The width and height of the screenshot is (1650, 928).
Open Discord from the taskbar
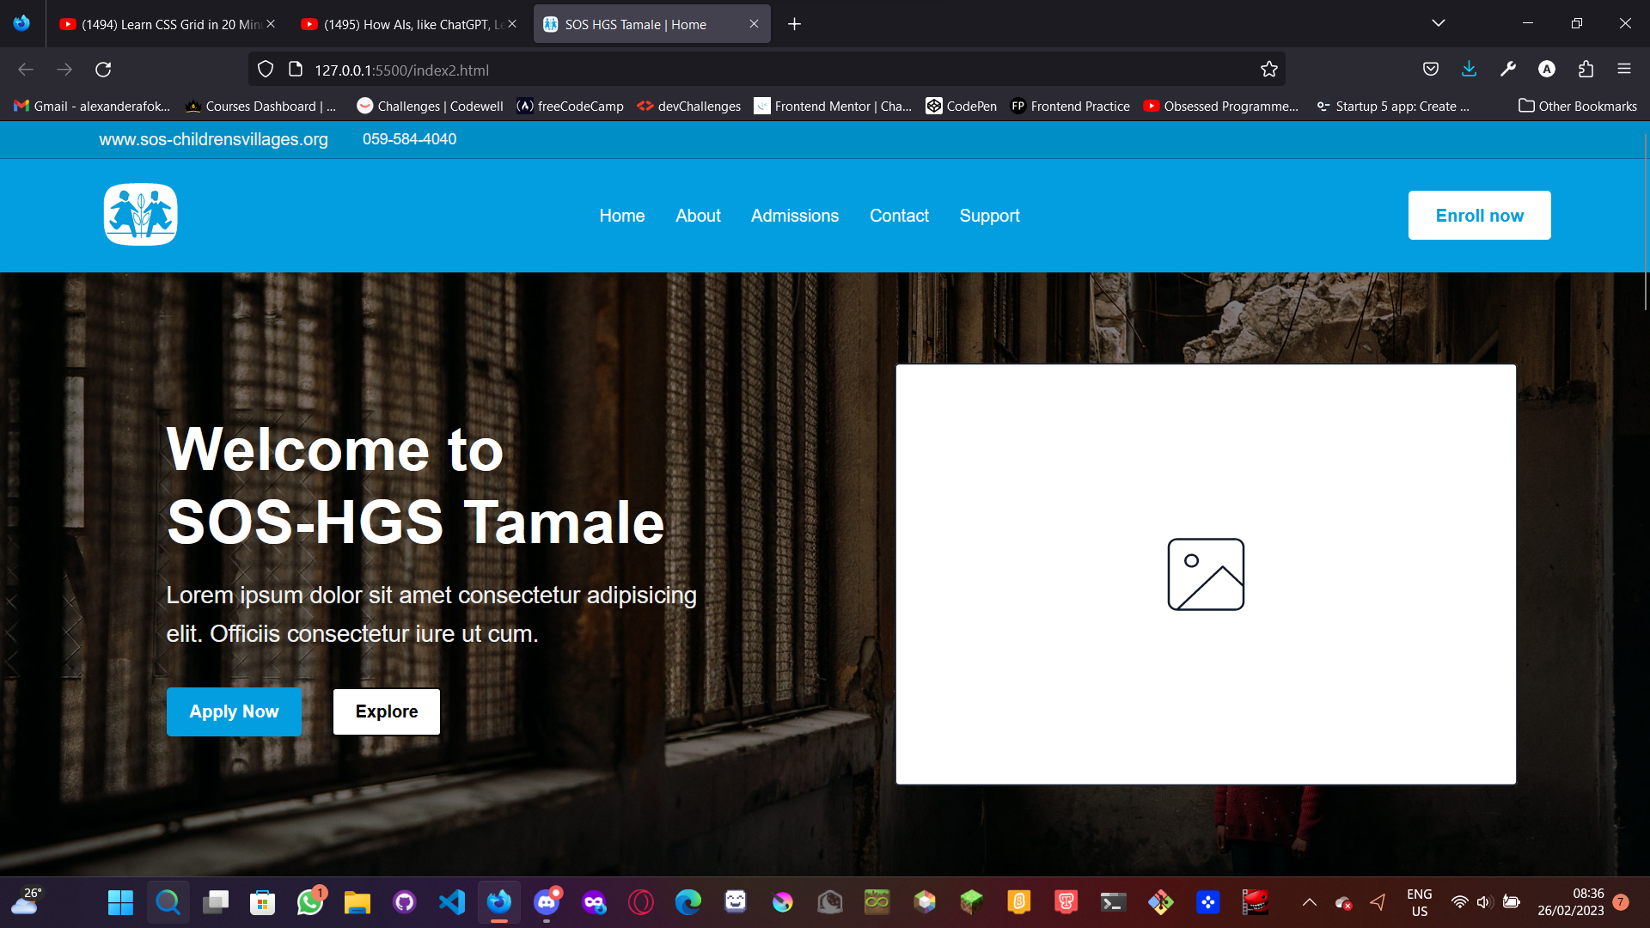pyautogui.click(x=547, y=902)
